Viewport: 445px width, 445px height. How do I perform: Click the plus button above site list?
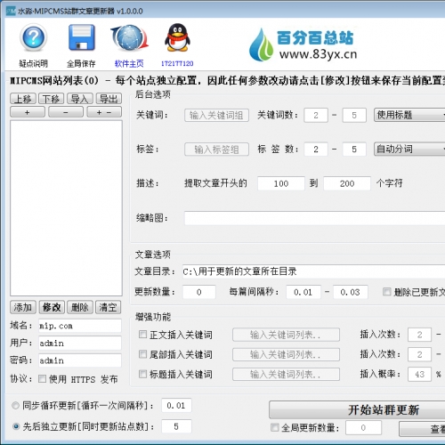point(28,112)
